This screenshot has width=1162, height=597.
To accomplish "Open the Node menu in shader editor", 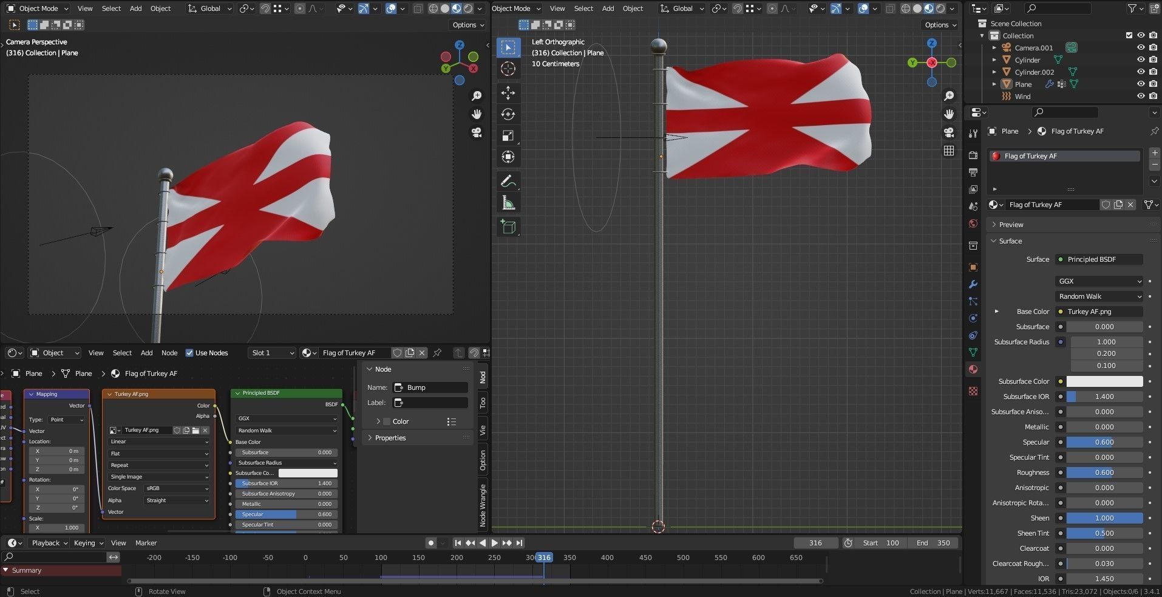I will click(169, 353).
